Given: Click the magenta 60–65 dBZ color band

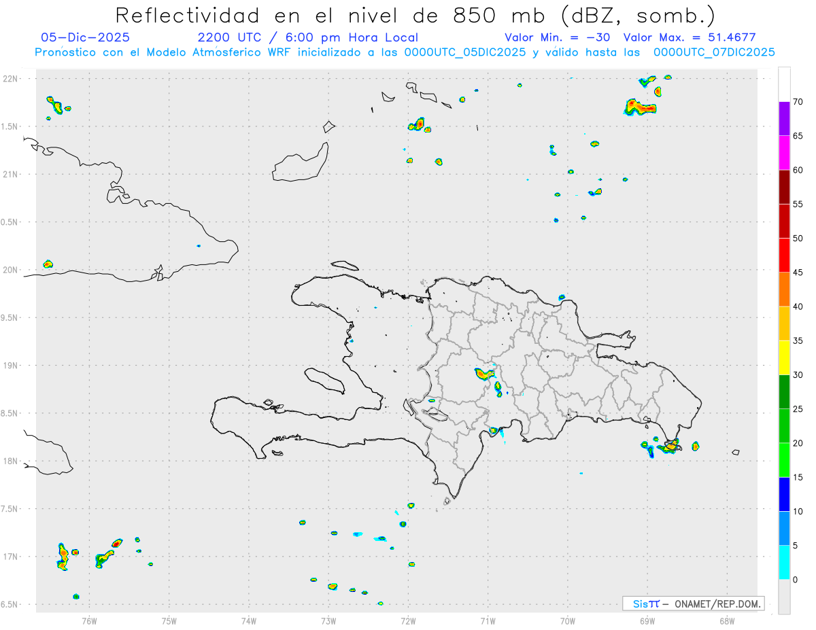Looking at the screenshot, I should pos(784,153).
